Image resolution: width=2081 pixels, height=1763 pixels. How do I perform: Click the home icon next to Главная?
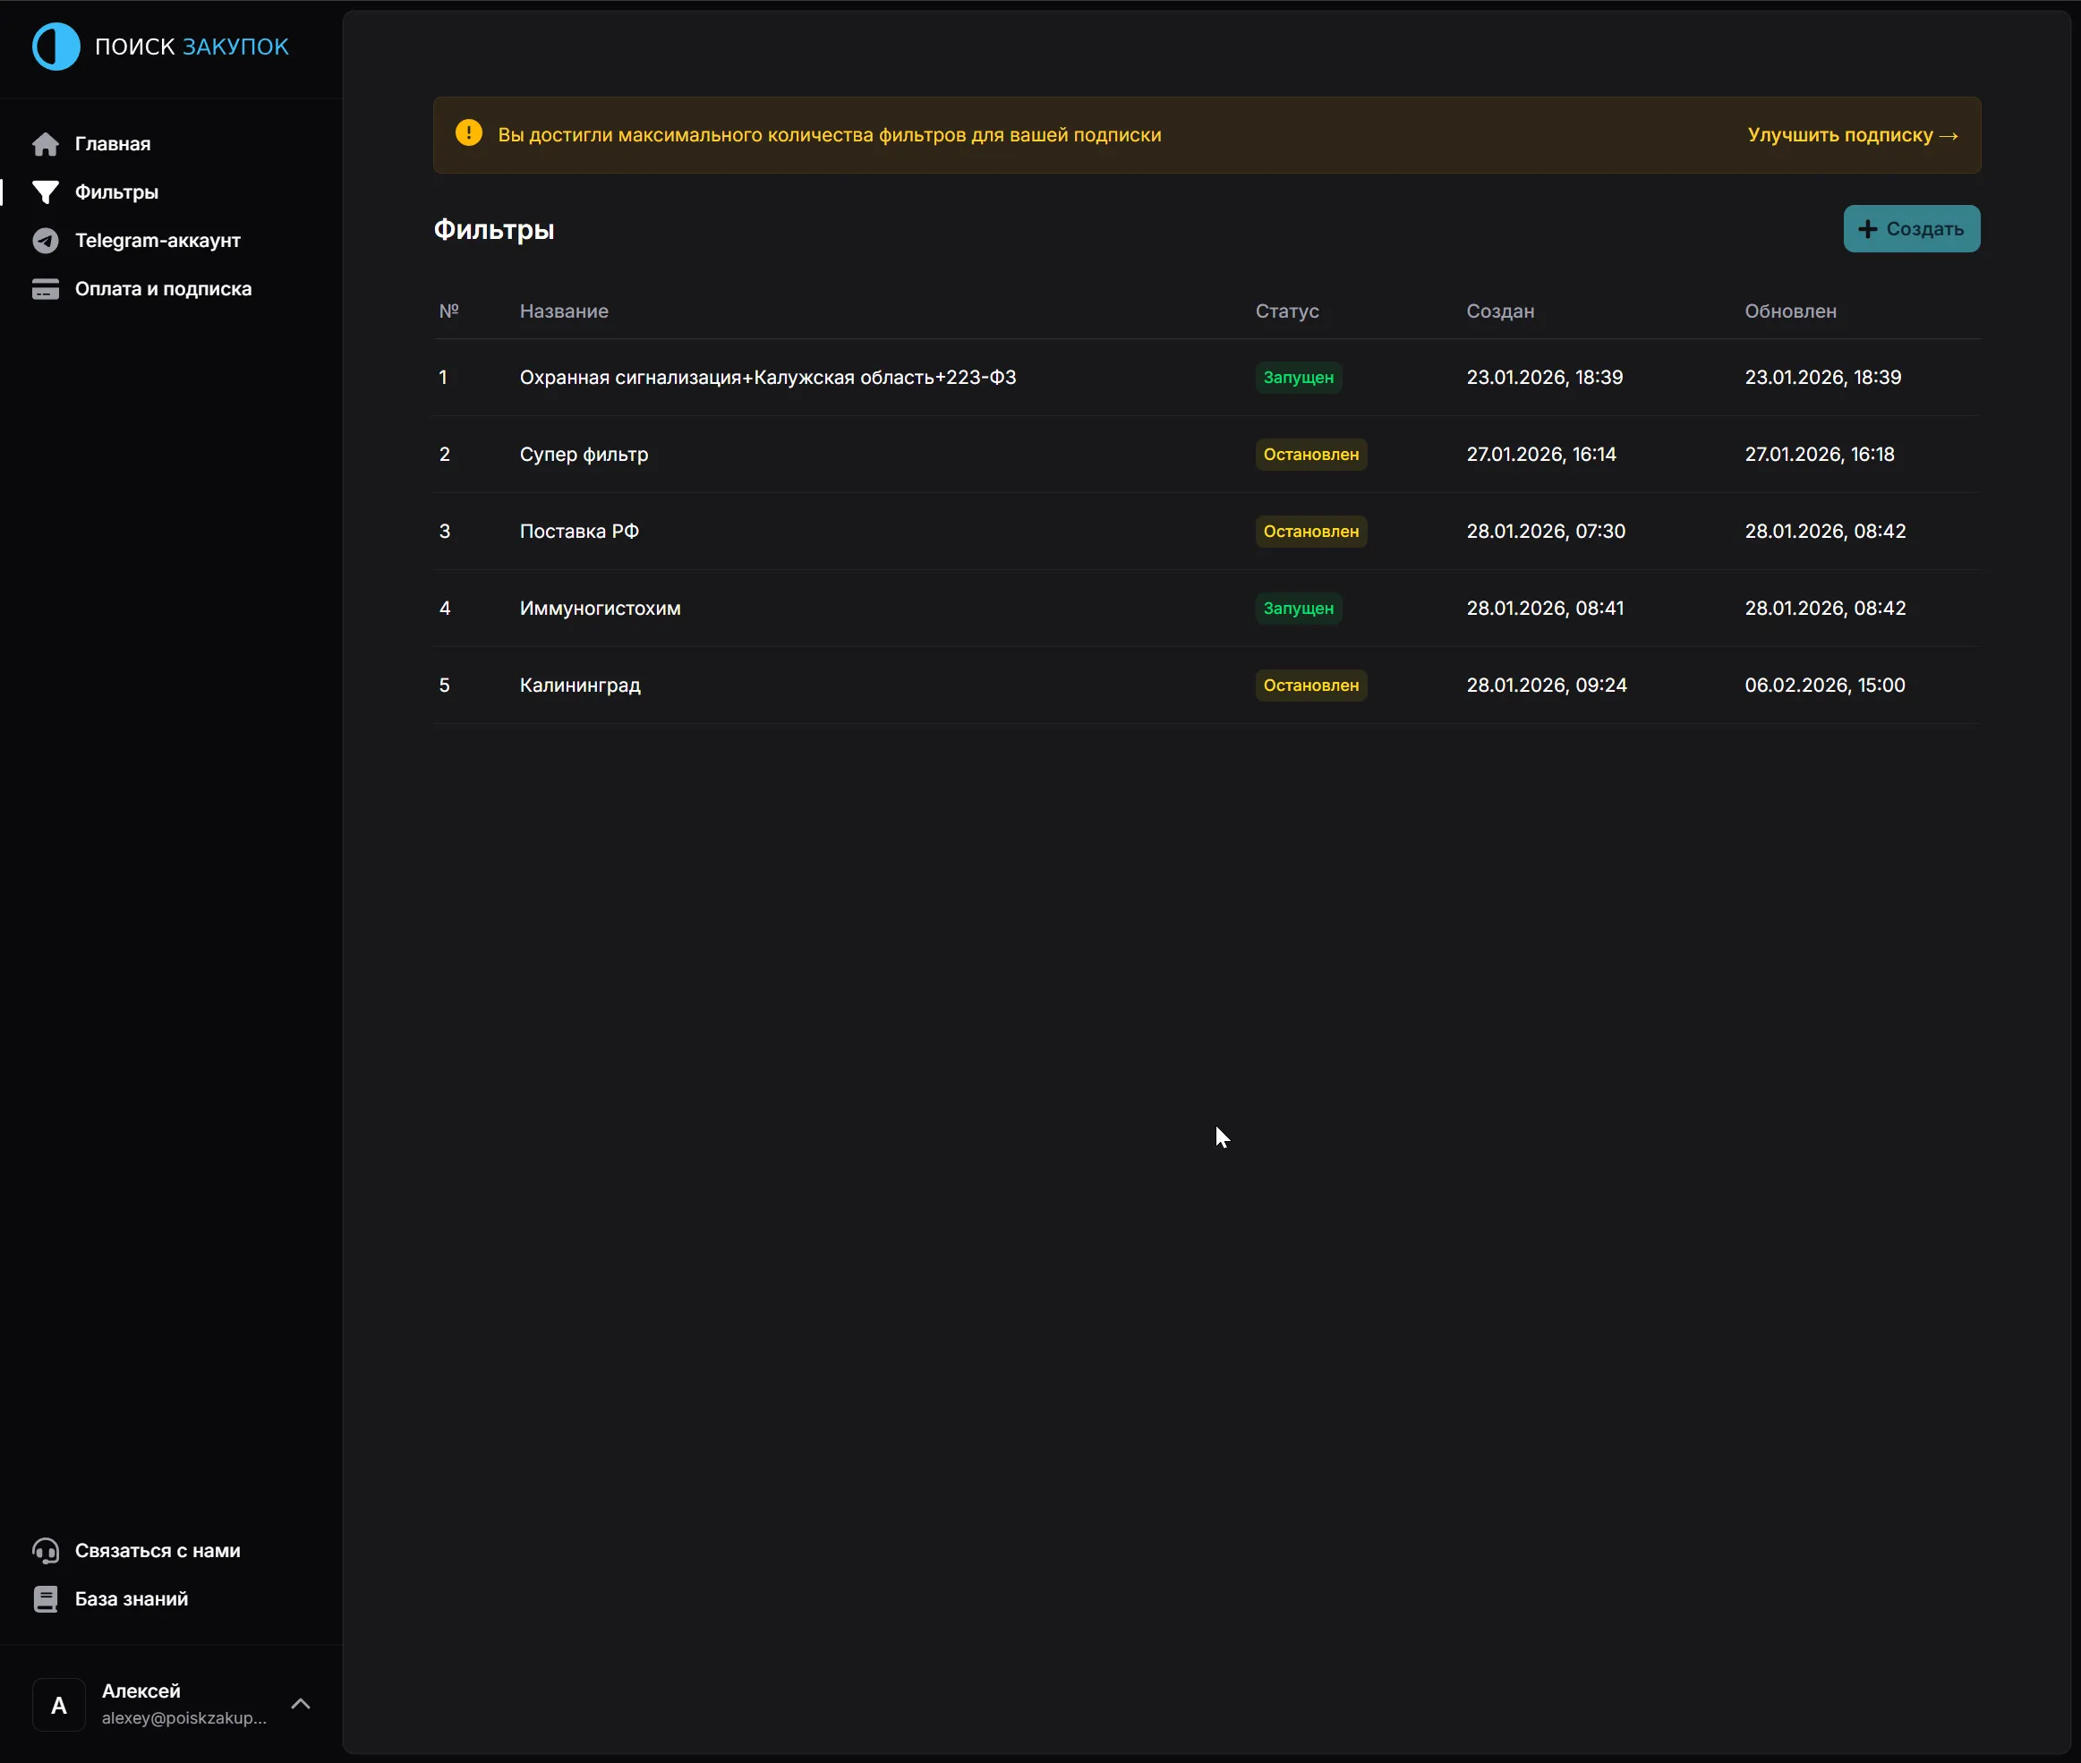tap(45, 144)
